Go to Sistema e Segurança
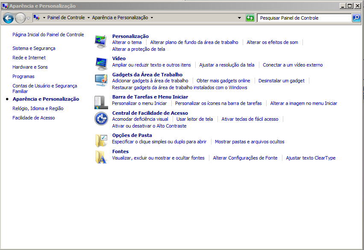This screenshot has width=364, height=250. (x=34, y=48)
